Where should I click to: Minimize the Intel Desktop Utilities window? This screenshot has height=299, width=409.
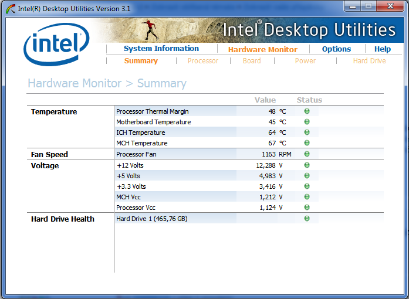tap(353, 6)
